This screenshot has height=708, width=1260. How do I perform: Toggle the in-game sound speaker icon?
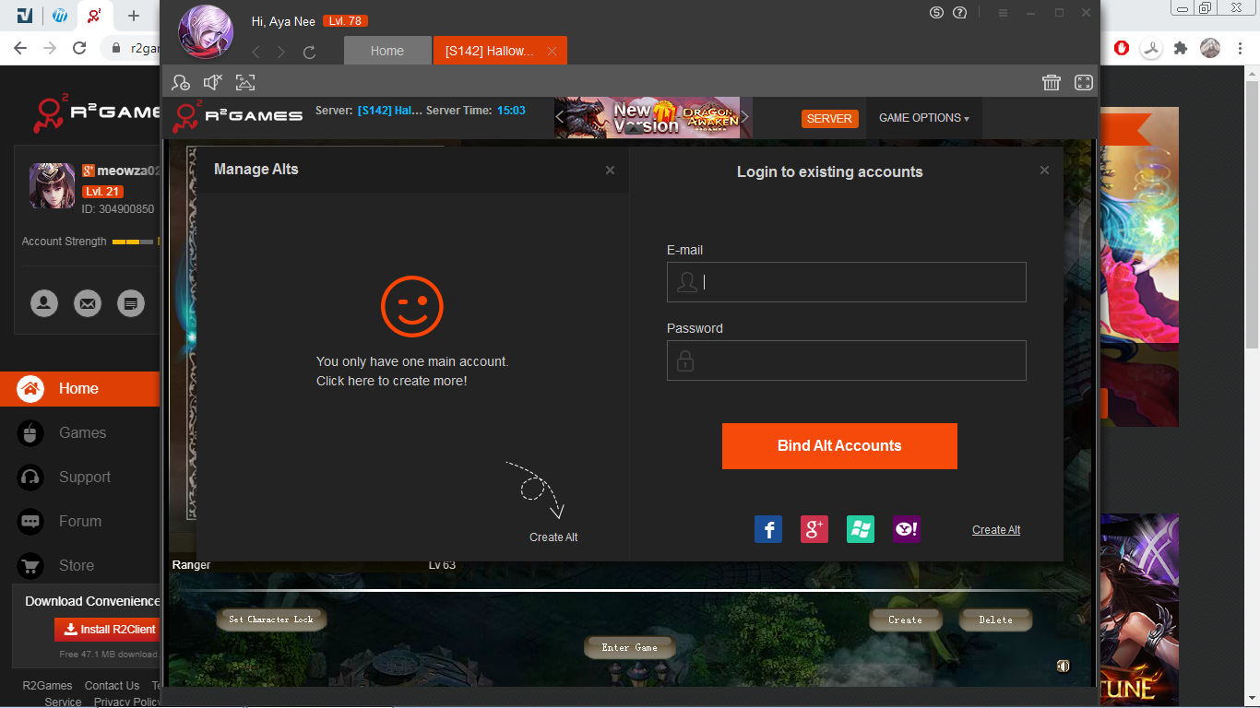pos(1063,666)
